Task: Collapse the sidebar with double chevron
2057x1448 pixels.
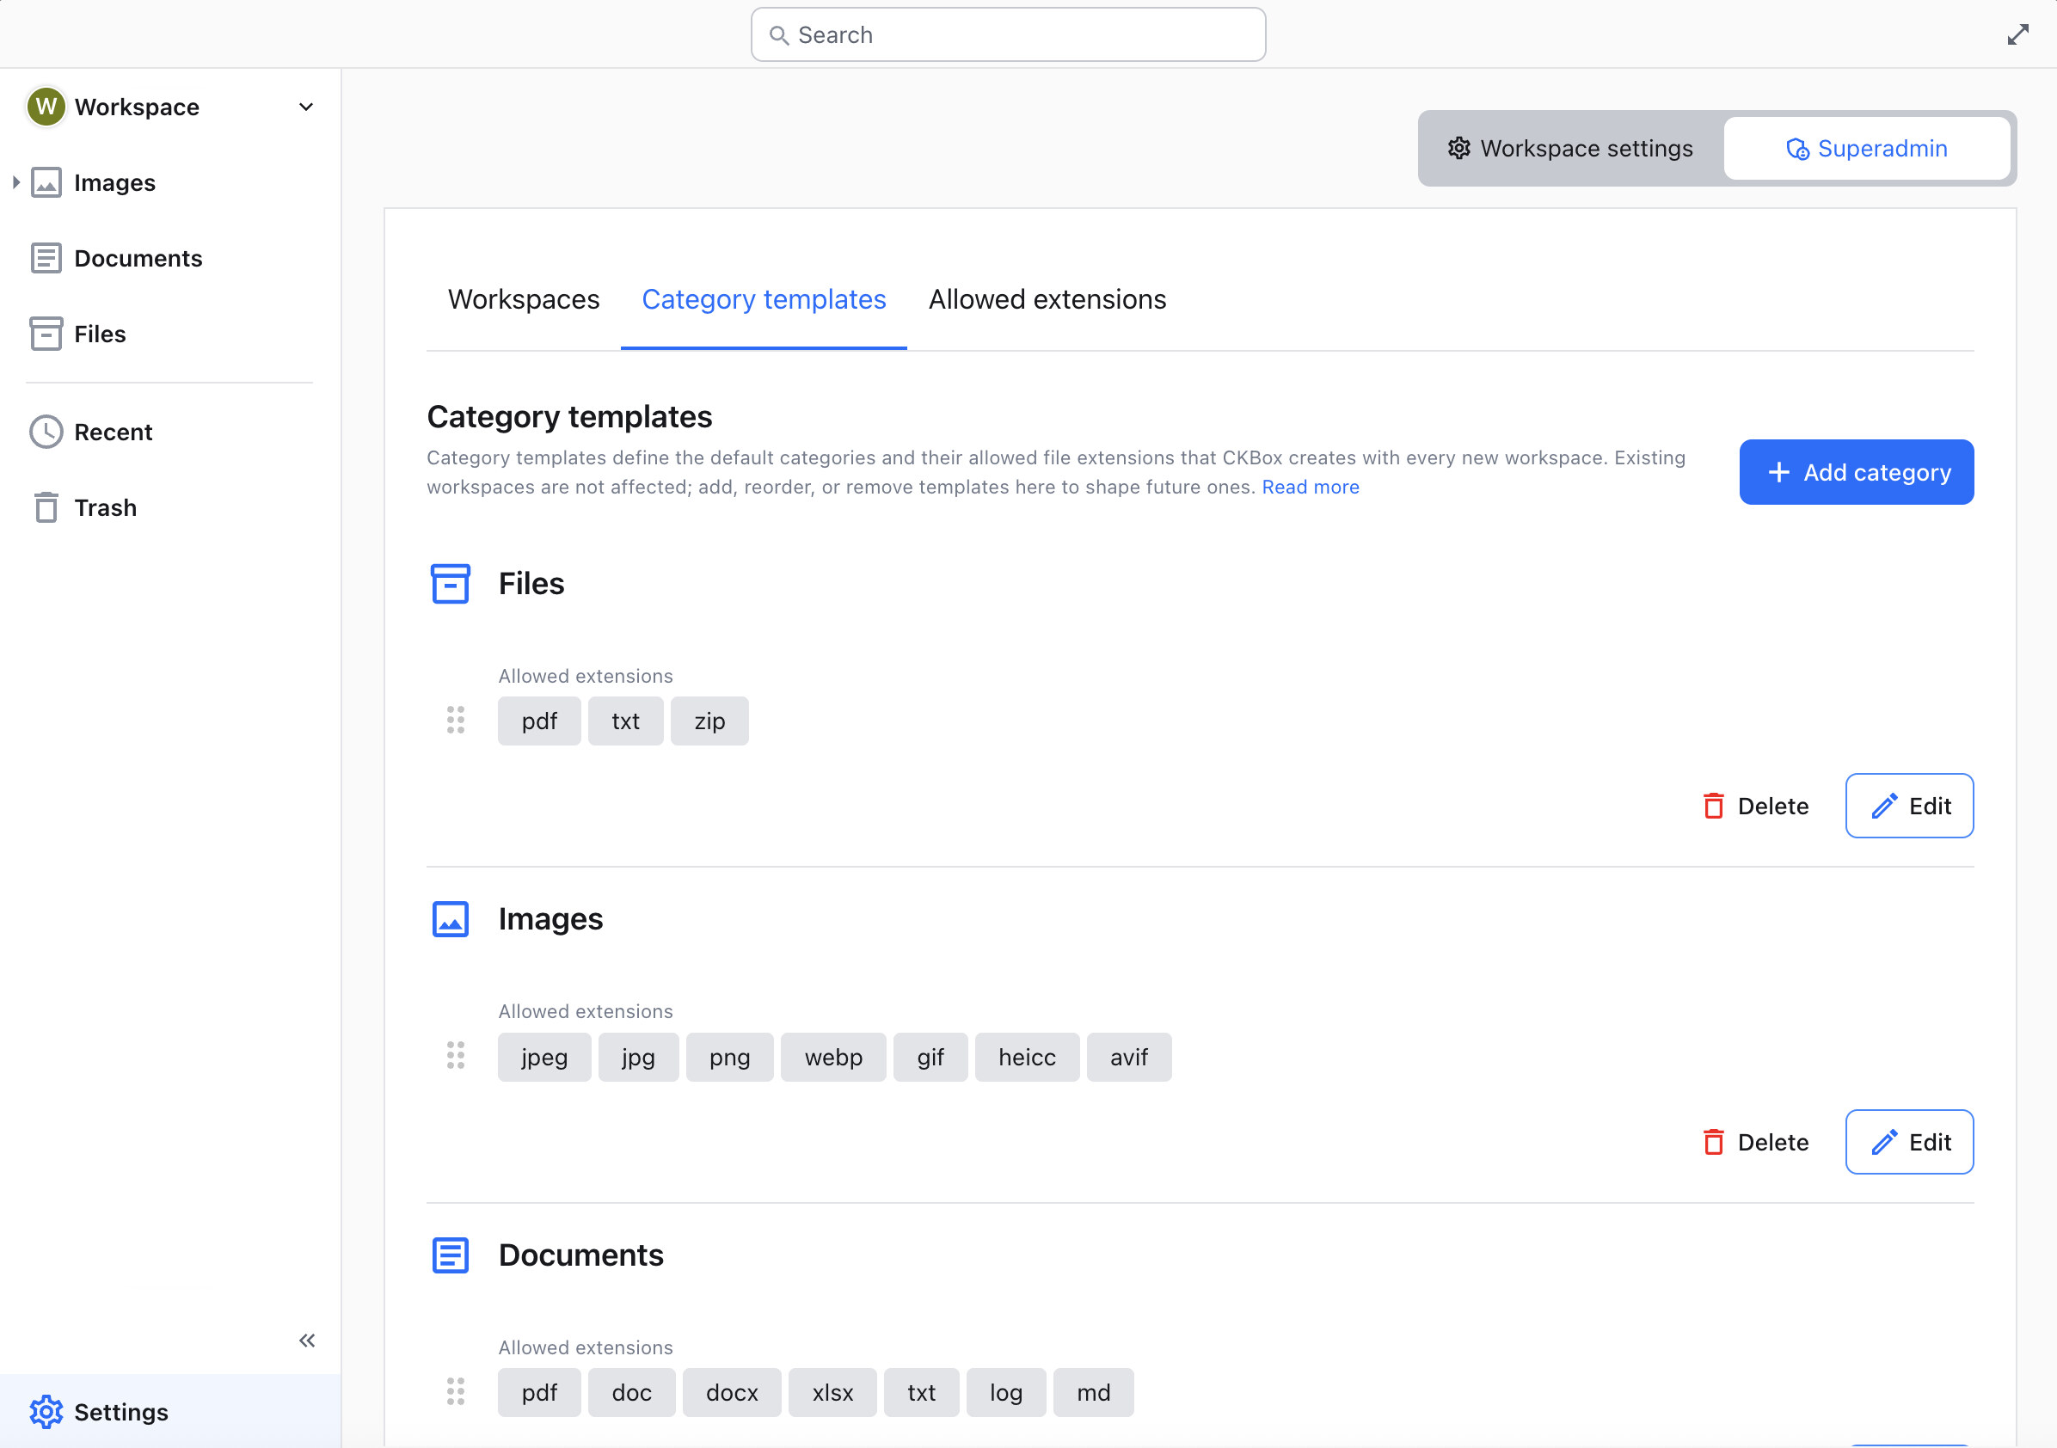Action: (307, 1341)
